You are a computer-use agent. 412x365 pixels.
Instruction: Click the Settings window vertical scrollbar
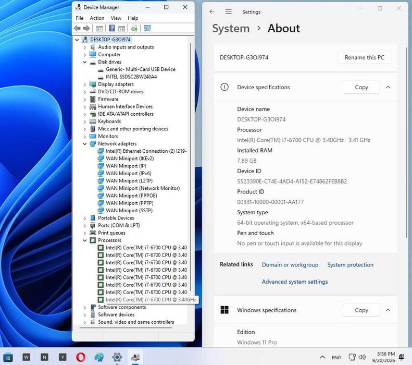pos(407,142)
